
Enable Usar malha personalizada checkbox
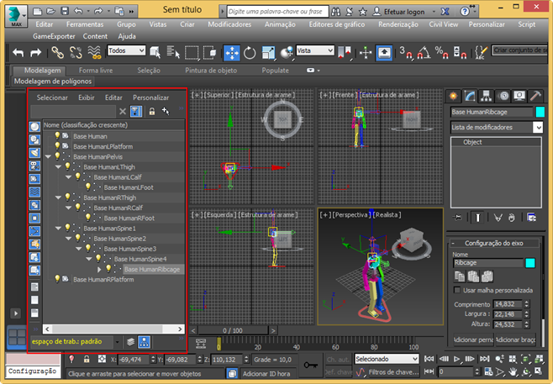[457, 290]
